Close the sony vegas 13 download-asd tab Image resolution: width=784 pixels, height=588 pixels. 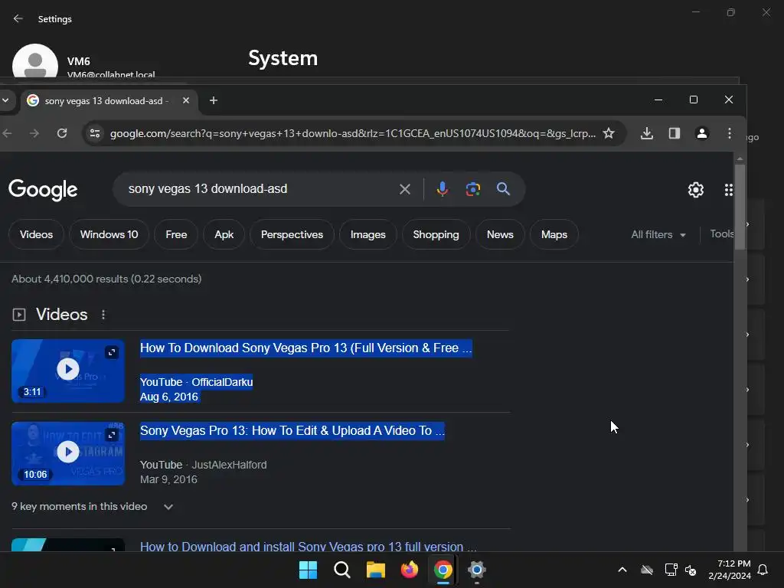point(185,100)
